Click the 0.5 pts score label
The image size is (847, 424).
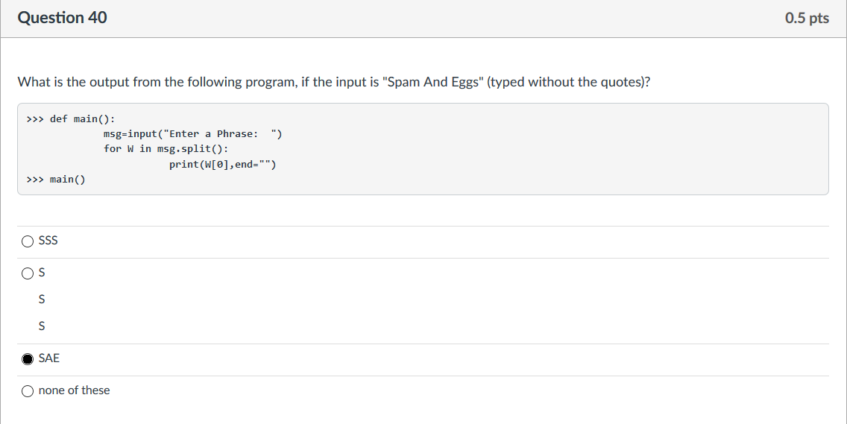(x=807, y=18)
